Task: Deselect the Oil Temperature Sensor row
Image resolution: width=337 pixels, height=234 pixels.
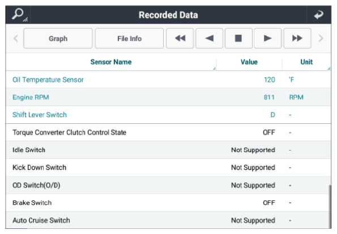Action: 168,80
